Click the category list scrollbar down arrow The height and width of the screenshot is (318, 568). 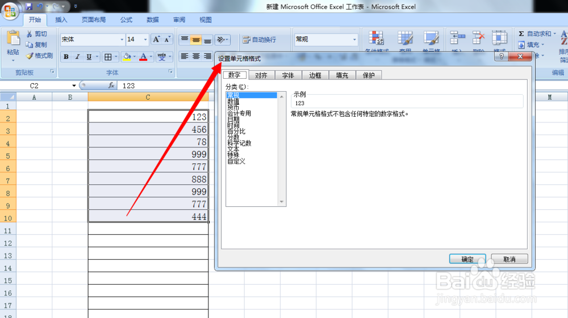pos(282,202)
